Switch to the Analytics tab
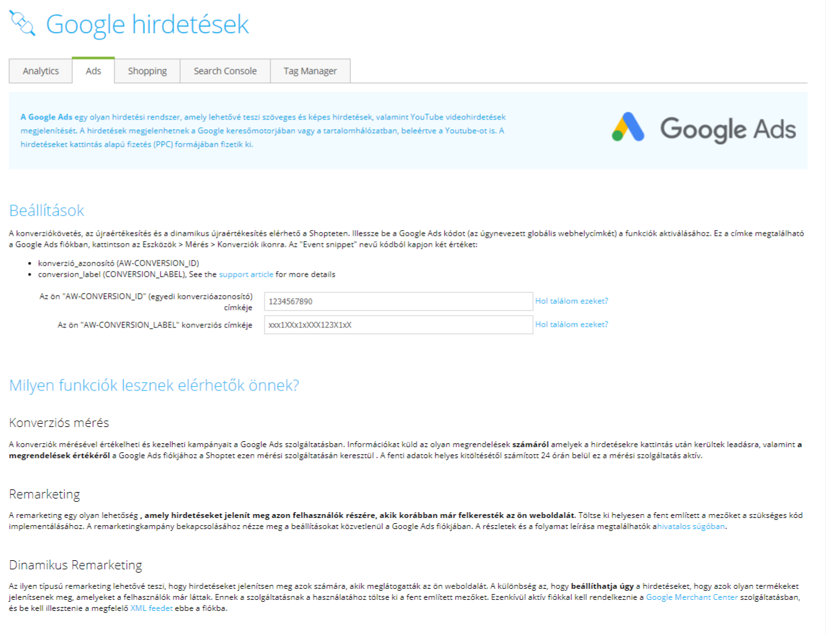This screenshot has height=635, width=826. 41,71
